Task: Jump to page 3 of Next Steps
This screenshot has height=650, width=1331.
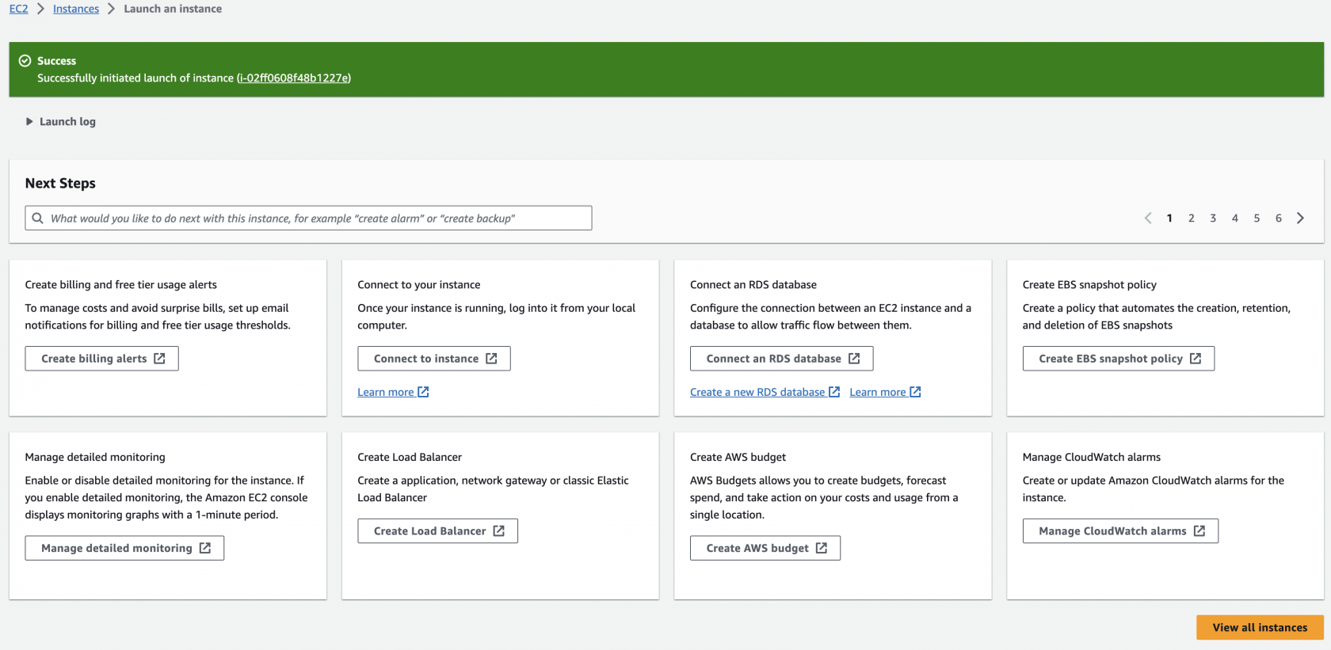Action: [1213, 219]
